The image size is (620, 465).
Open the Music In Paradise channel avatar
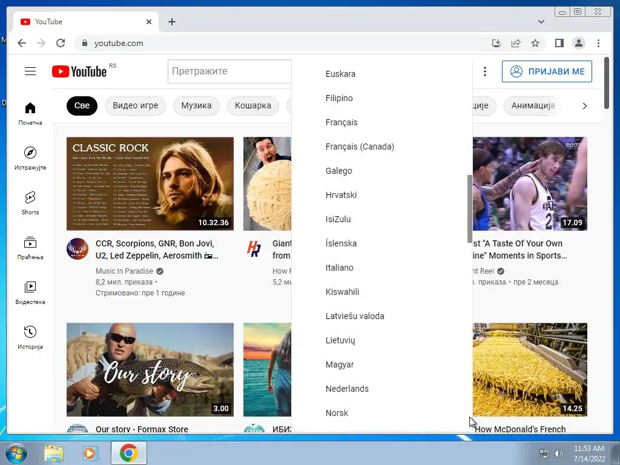(x=77, y=249)
